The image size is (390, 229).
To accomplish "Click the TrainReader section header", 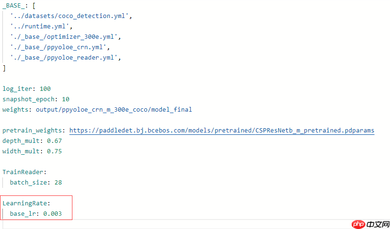I will 25,172.
